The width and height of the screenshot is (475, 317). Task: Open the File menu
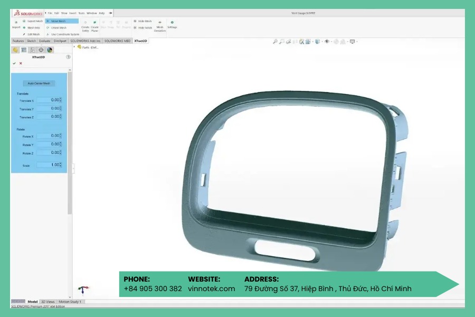tap(50, 13)
